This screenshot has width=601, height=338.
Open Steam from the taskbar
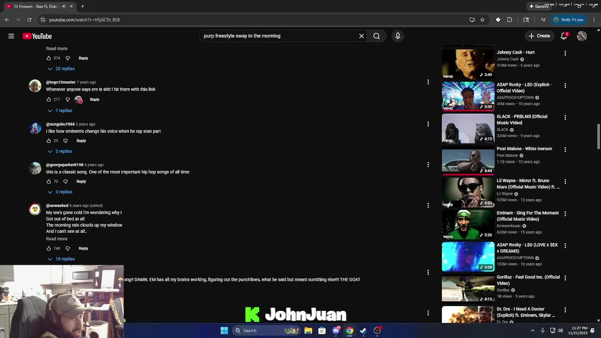363,330
